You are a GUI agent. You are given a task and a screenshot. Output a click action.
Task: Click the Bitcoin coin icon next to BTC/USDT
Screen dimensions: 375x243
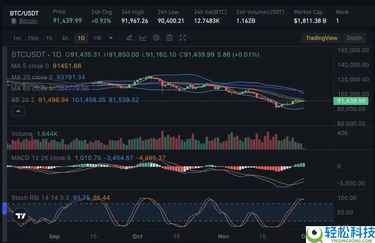click(13, 21)
